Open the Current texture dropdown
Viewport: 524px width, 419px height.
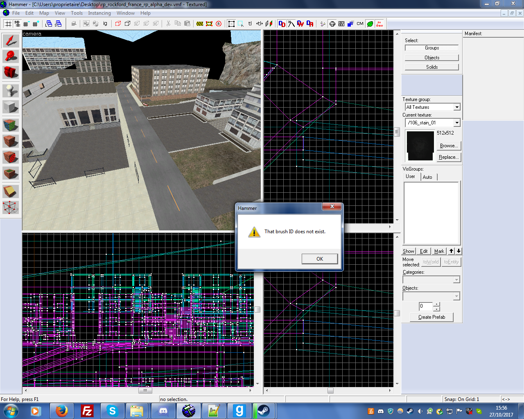pos(457,123)
